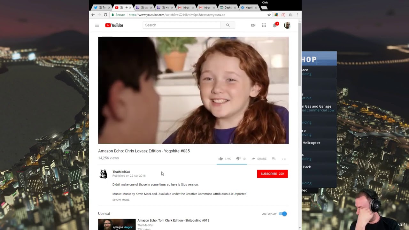
Task: Click the Chris profile button in title bar
Action: 265,3
